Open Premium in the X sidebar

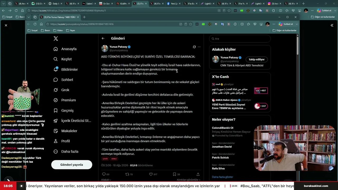click(65, 100)
